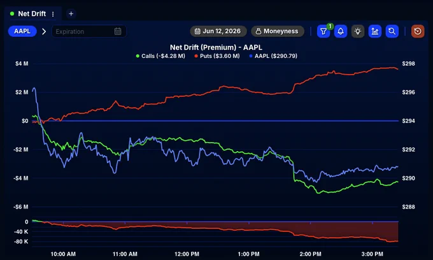Open the Net Drift tab options menu
The image size is (433, 260).
[53, 14]
